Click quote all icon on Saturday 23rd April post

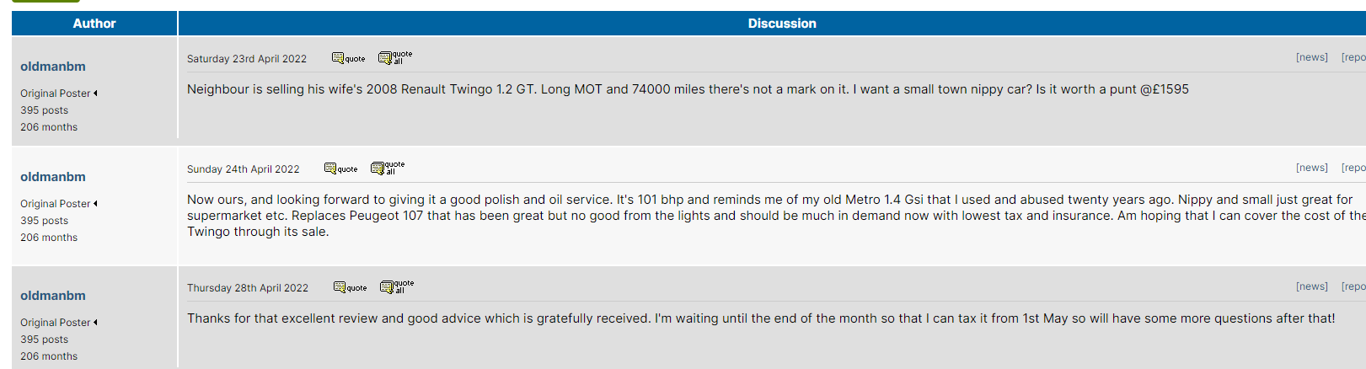pos(395,57)
